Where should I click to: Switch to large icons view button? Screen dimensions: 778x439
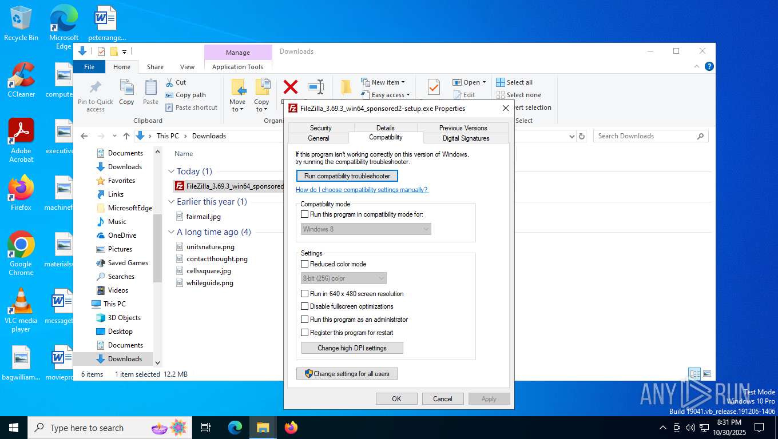(x=707, y=374)
